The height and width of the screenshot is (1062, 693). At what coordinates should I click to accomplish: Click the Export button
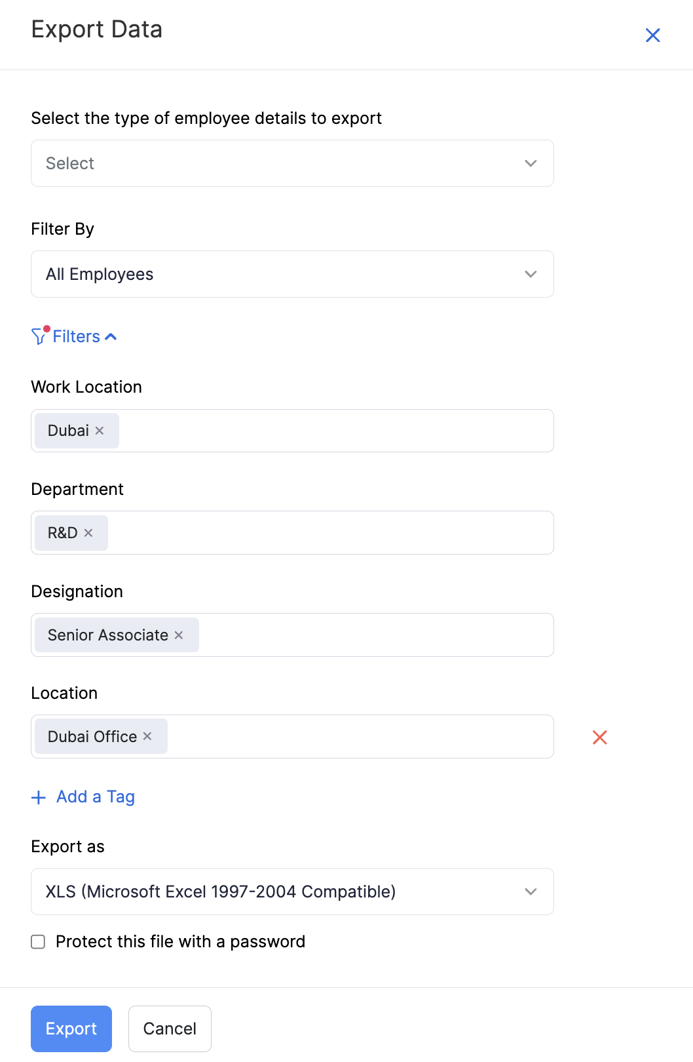click(x=71, y=1029)
